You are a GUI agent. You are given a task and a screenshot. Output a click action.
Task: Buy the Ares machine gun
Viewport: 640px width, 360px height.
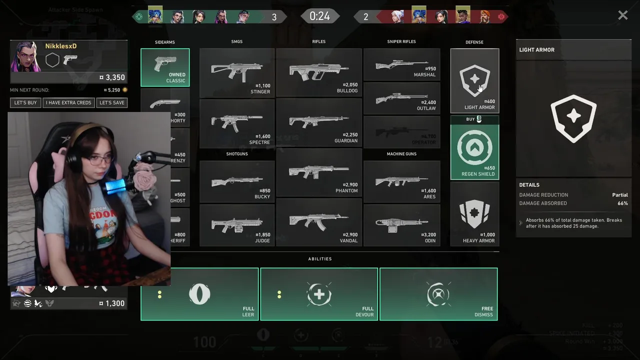tap(401, 181)
